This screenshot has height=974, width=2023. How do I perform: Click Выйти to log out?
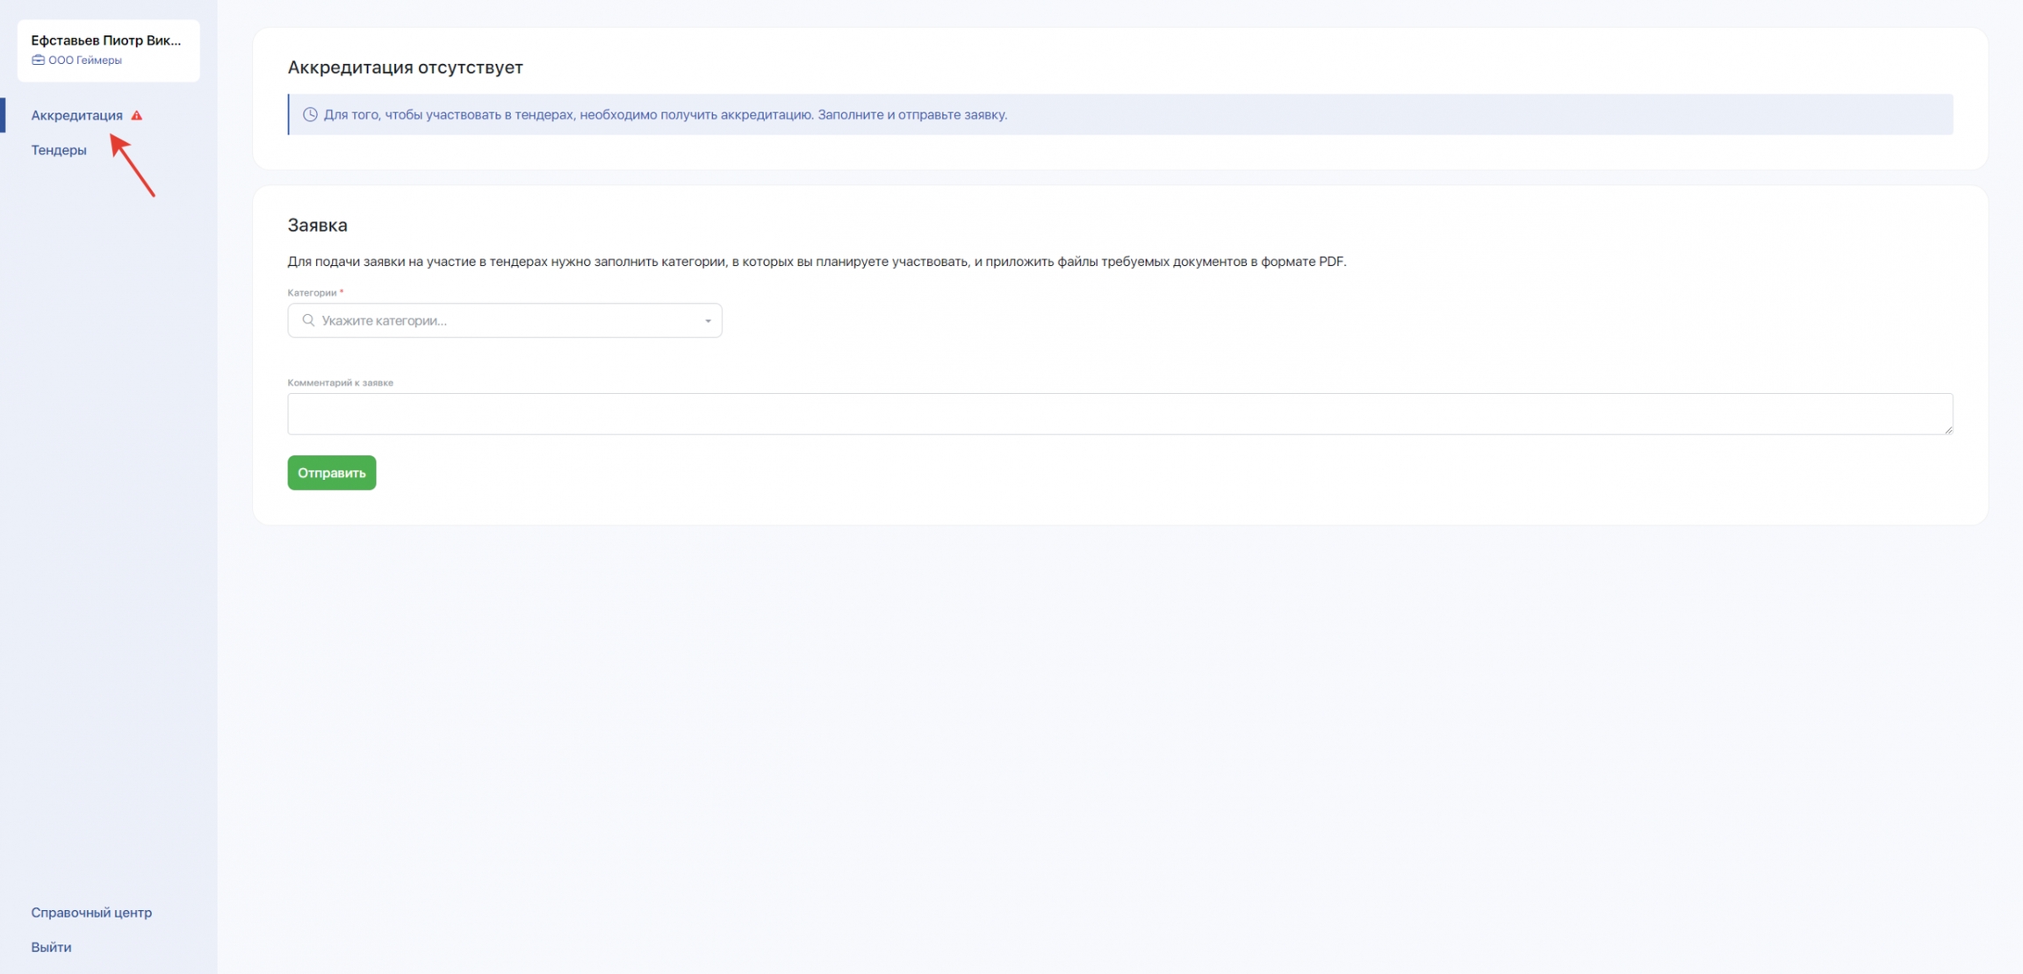pos(51,948)
